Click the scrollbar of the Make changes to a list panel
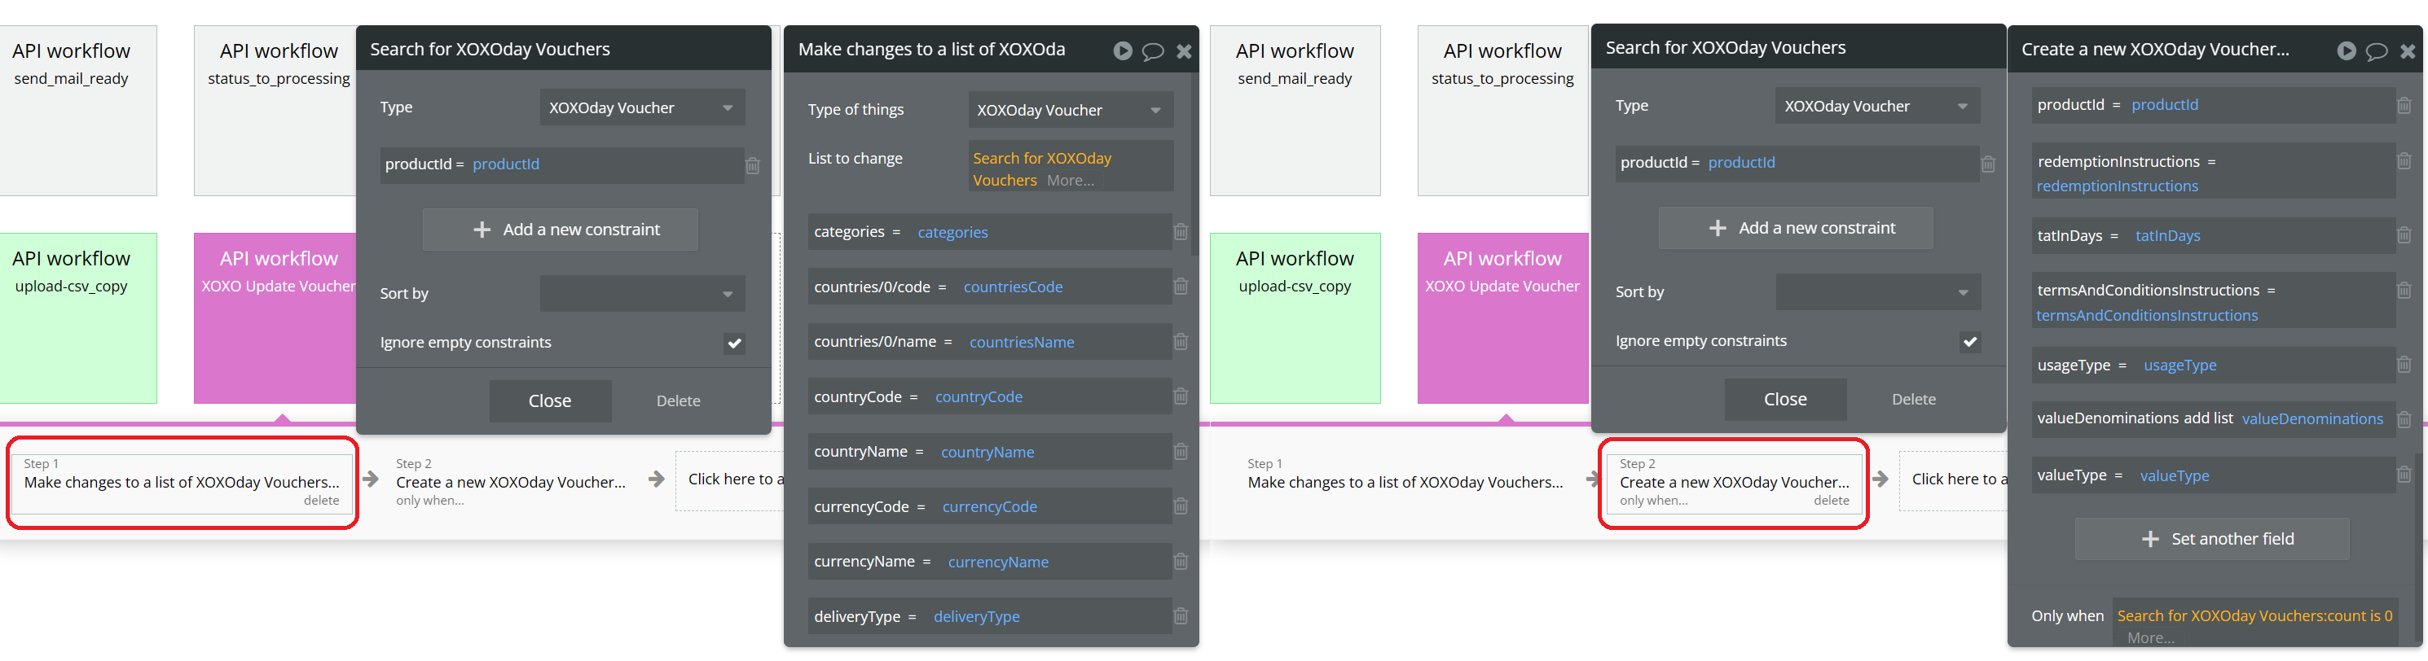Viewport: 2428px width, 661px height. coord(1194,164)
